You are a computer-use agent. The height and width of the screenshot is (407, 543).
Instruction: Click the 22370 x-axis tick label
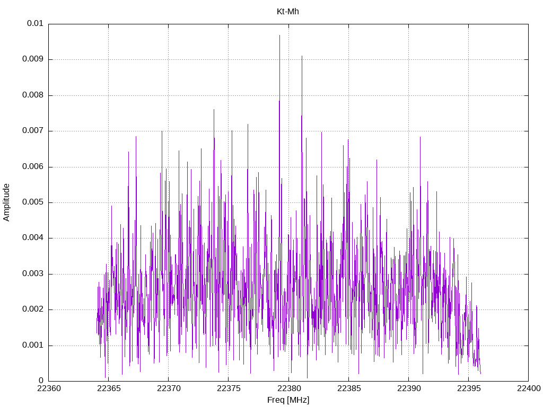(x=169, y=388)
